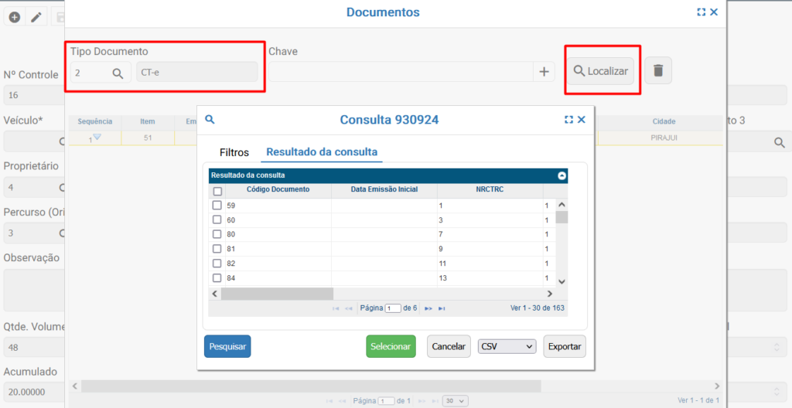This screenshot has height=408, width=792.
Task: Click the pencil edit icon
Action: click(x=36, y=17)
